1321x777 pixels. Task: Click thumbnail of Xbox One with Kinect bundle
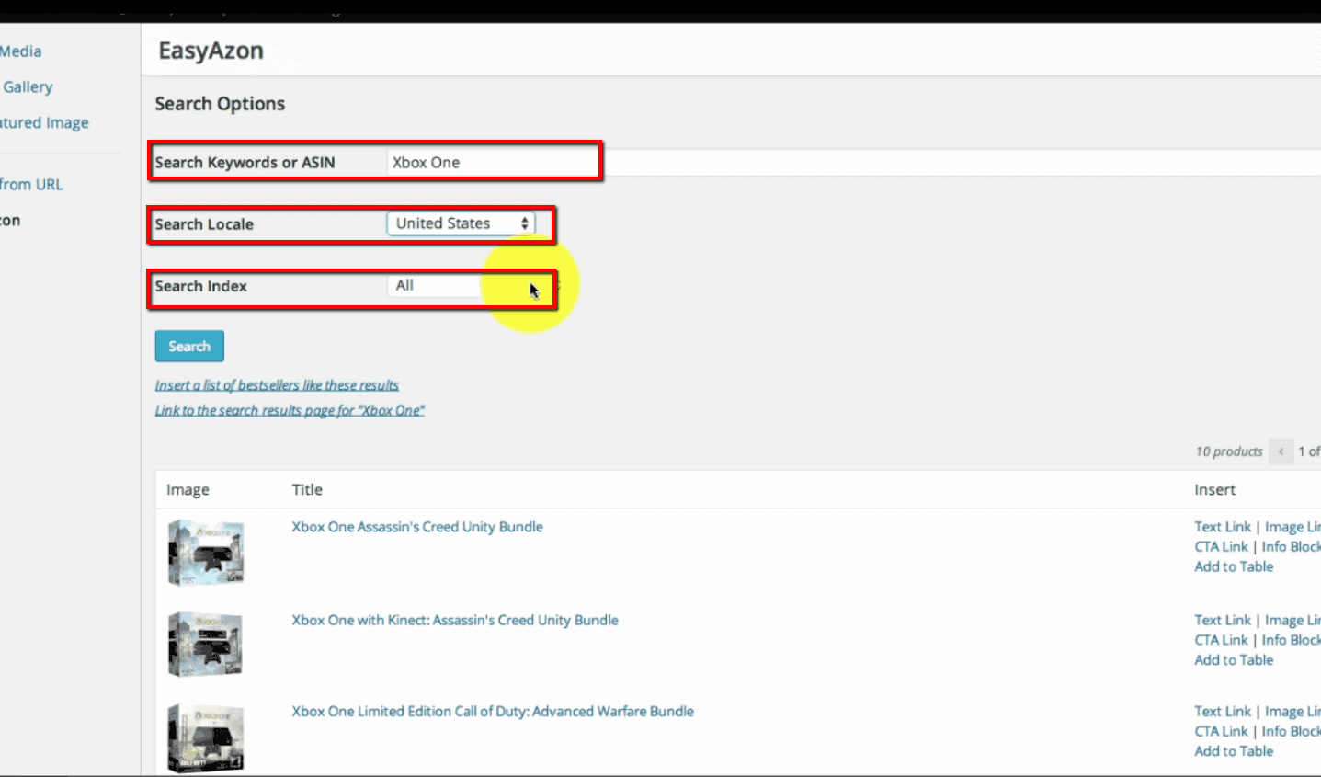tap(206, 645)
